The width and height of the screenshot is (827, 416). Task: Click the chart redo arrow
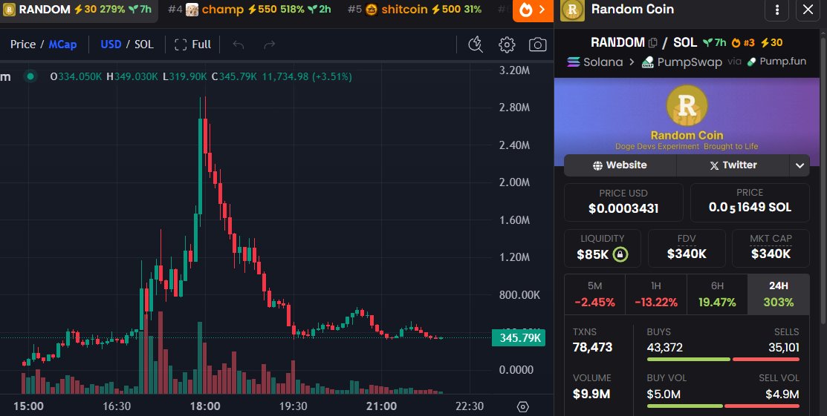pos(270,44)
